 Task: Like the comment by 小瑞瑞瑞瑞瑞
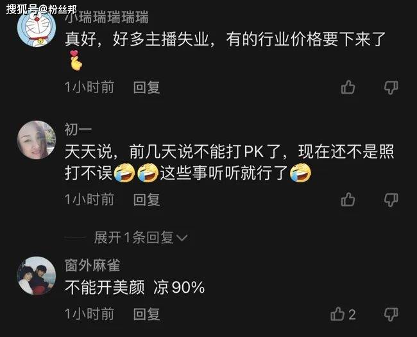[x=348, y=87]
